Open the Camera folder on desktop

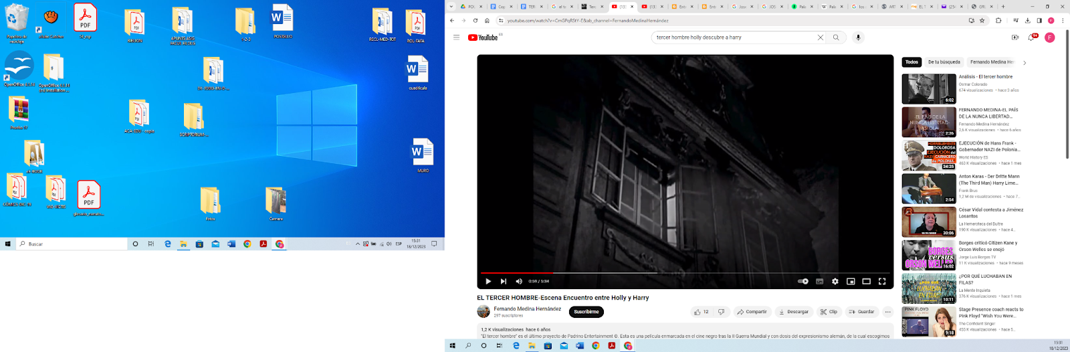pyautogui.click(x=276, y=204)
